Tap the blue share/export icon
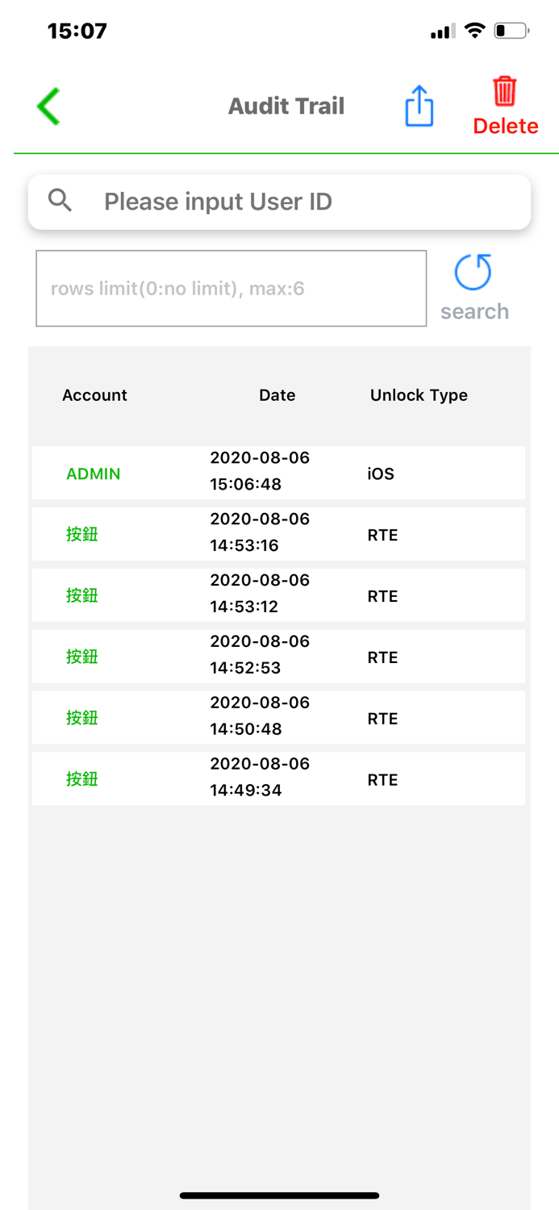Image resolution: width=559 pixels, height=1210 pixels. point(419,106)
